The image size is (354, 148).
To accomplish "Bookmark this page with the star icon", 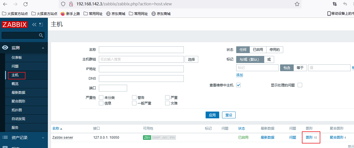I will pyautogui.click(x=297, y=4).
